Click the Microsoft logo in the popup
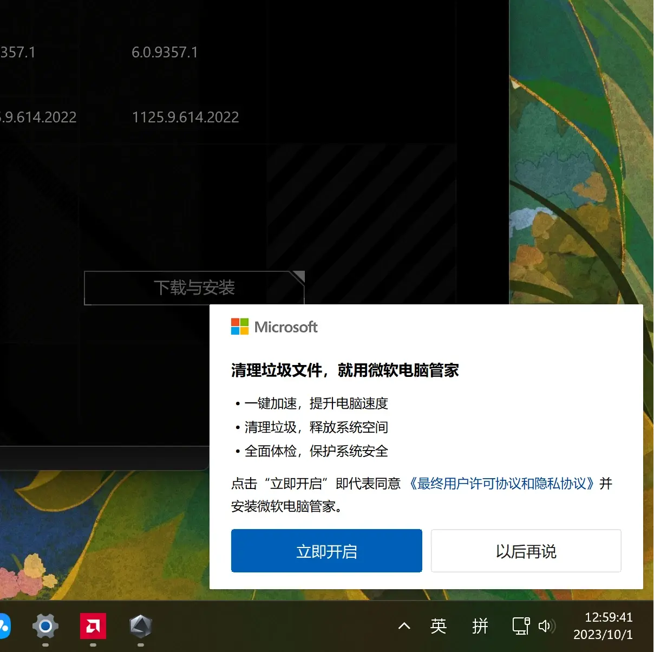Viewport: 654px width, 652px height. (274, 327)
